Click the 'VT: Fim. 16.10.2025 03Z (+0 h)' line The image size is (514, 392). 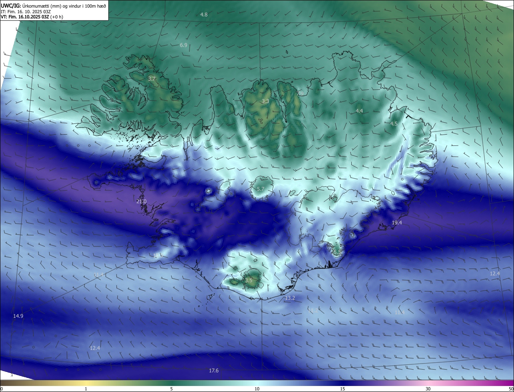point(32,17)
